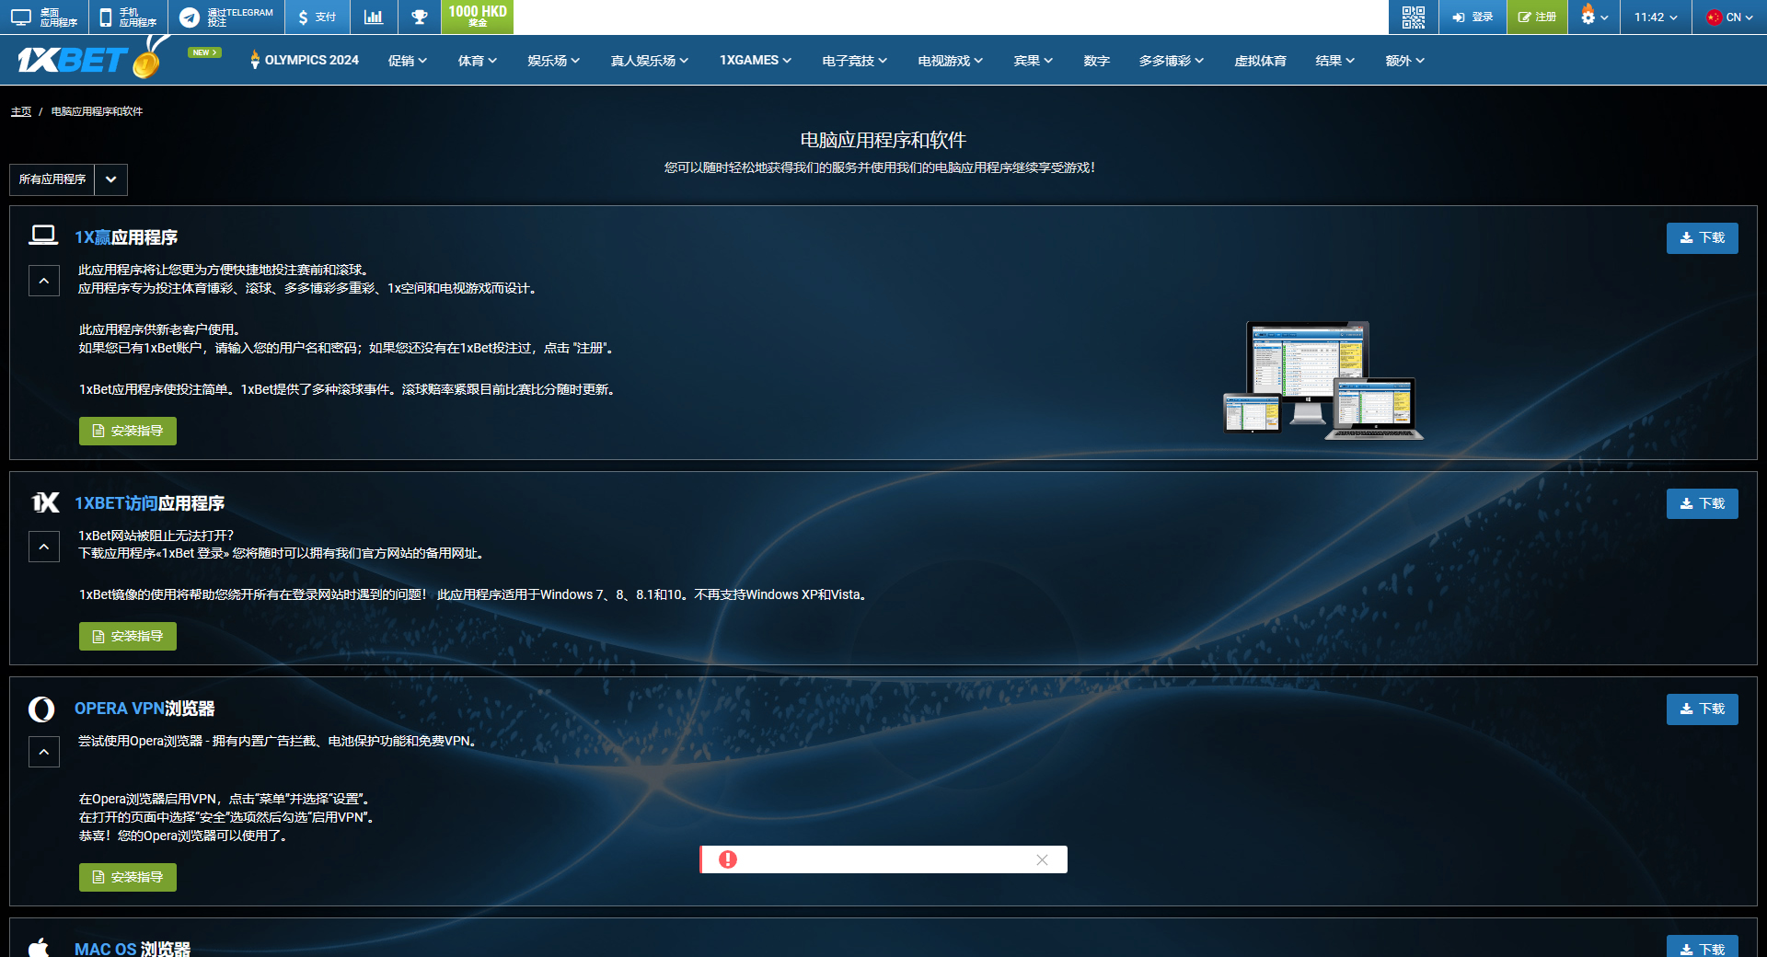Image resolution: width=1767 pixels, height=957 pixels.
Task: Collapse the 1XBET访问应用程序 section
Action: coord(44,547)
